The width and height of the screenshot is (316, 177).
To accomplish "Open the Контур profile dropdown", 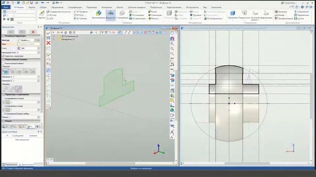I will click(x=39, y=40).
